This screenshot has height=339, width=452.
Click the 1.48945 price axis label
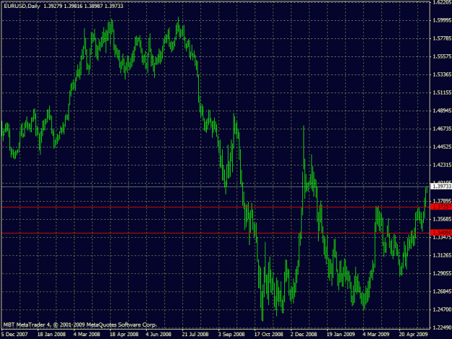coord(442,111)
